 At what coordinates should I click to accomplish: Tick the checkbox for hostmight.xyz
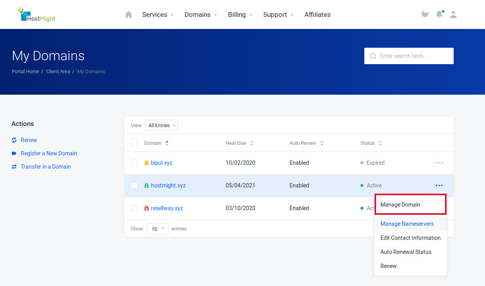pyautogui.click(x=134, y=185)
